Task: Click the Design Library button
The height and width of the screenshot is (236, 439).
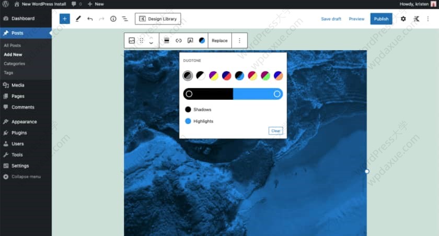Action: (x=158, y=19)
